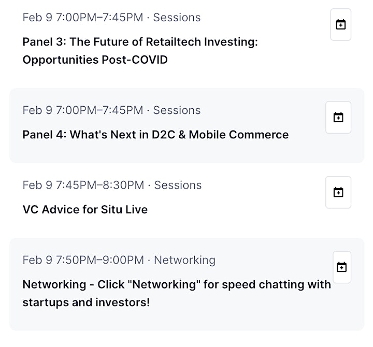Open Panel 4: What's Next in D2C & Mobile Commerce
The image size is (373, 347).
(x=155, y=135)
